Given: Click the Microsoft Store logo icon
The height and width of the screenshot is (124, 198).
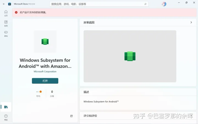Looking at the screenshot, I should [9, 4].
